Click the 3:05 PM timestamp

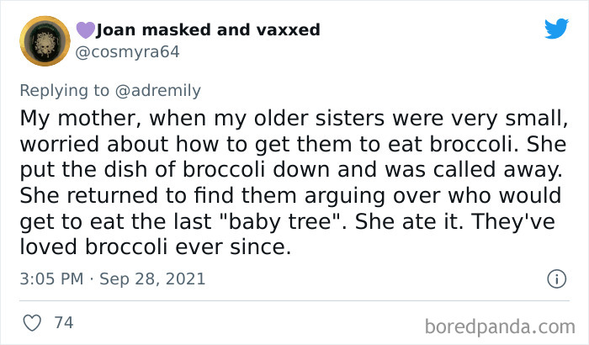point(52,279)
